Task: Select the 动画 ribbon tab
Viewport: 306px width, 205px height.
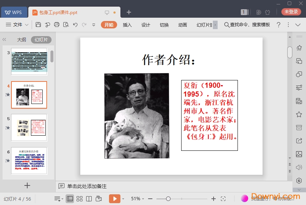Action: (183, 25)
